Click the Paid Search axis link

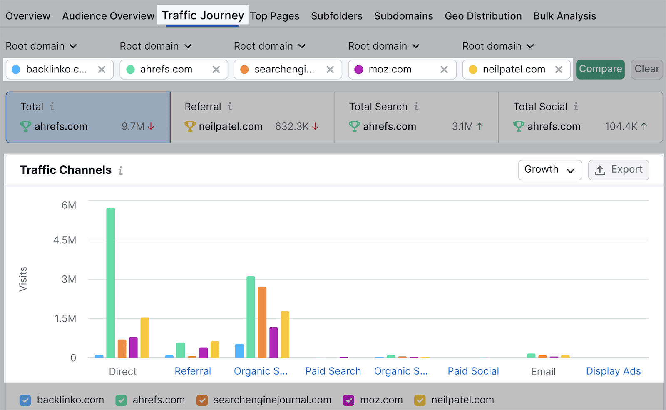point(333,371)
